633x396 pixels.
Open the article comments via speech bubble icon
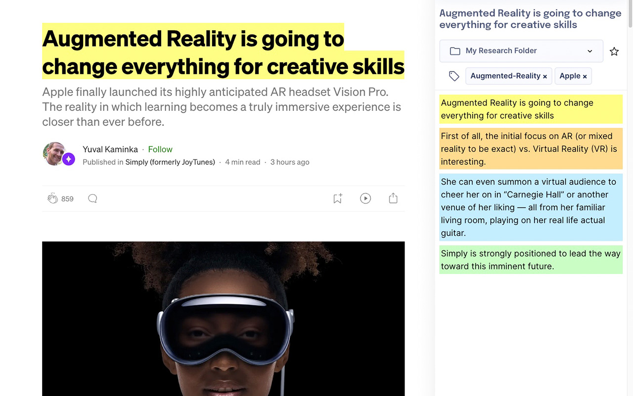coord(92,198)
